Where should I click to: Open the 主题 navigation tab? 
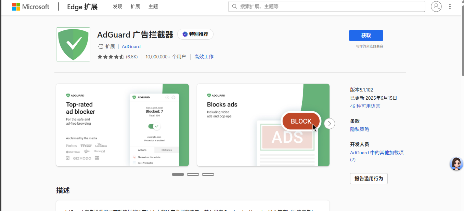(x=153, y=6)
